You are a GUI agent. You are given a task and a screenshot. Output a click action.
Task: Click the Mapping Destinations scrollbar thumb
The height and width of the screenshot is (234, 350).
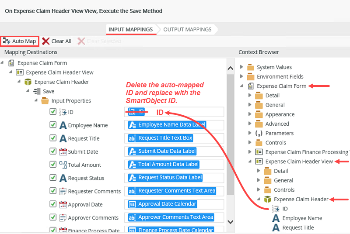[231, 135]
